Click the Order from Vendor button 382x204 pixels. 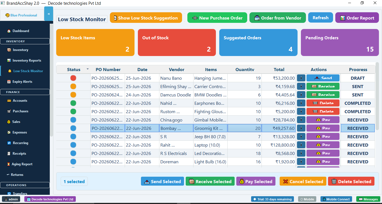tap(278, 18)
